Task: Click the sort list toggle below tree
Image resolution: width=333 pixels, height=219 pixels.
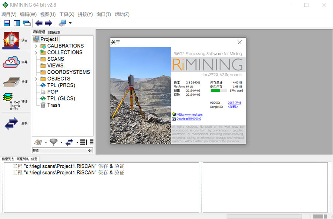Action: click(x=83, y=142)
